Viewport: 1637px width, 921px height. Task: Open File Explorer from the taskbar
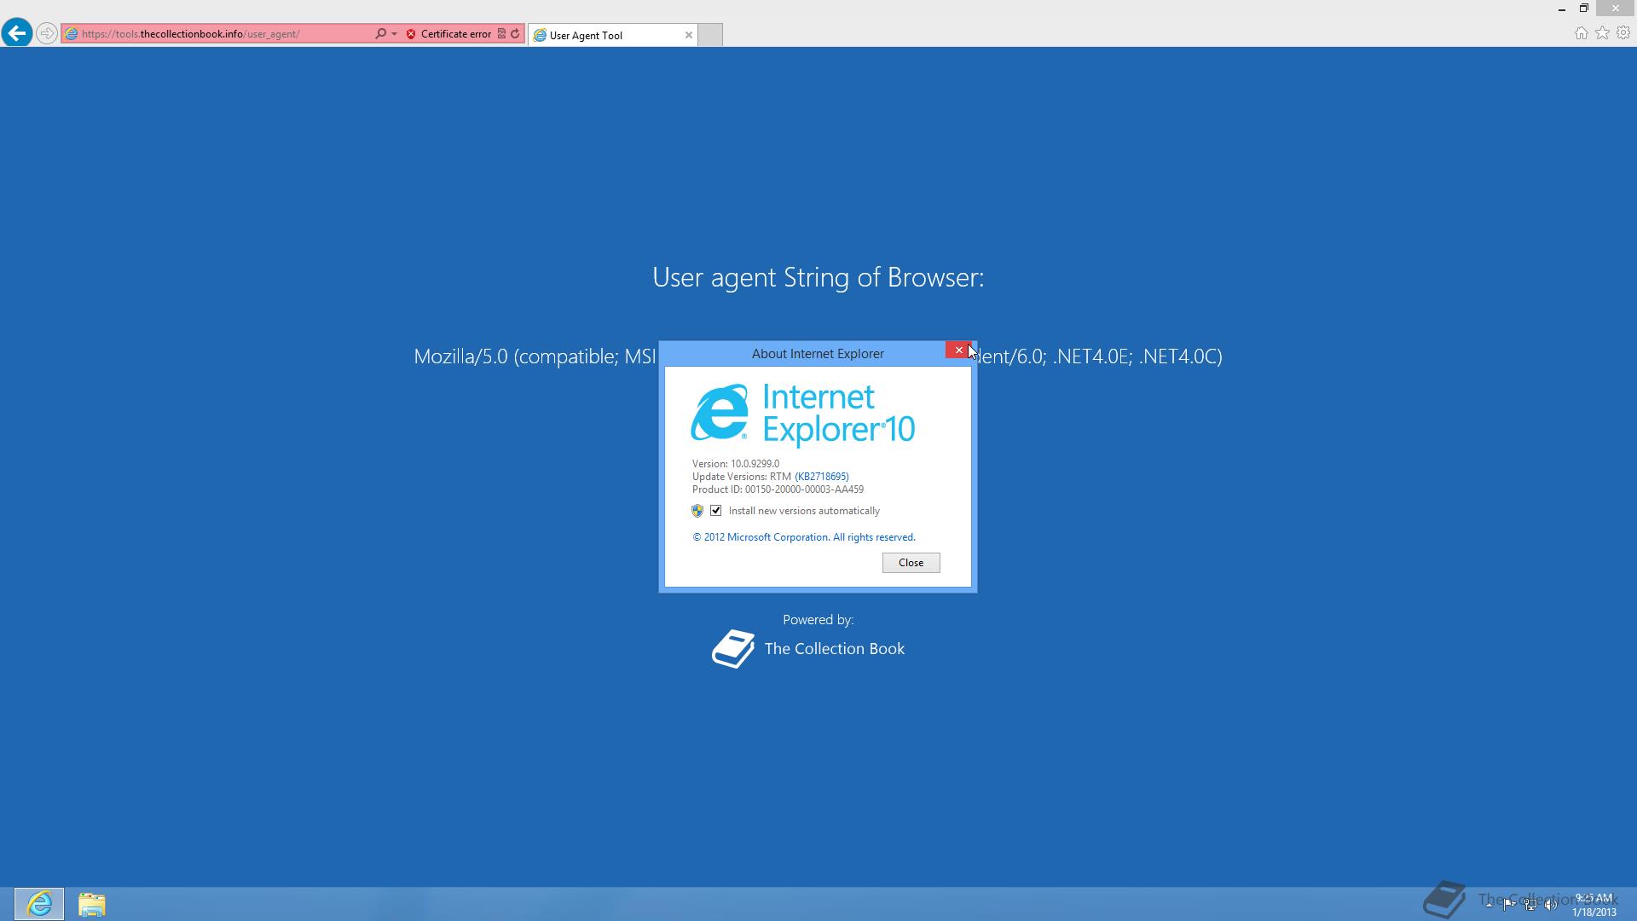tap(92, 904)
